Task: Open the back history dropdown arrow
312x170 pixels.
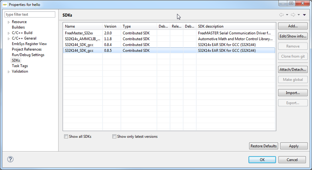Action: [x=287, y=15]
